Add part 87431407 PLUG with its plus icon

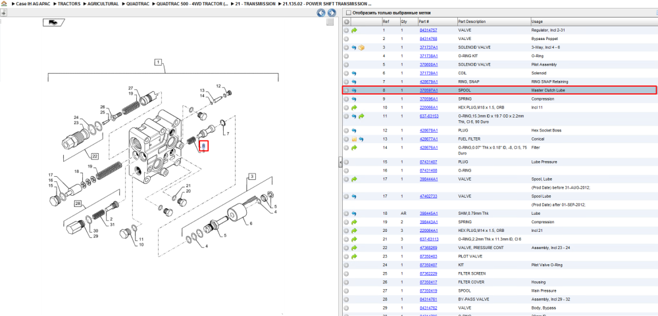(346, 162)
